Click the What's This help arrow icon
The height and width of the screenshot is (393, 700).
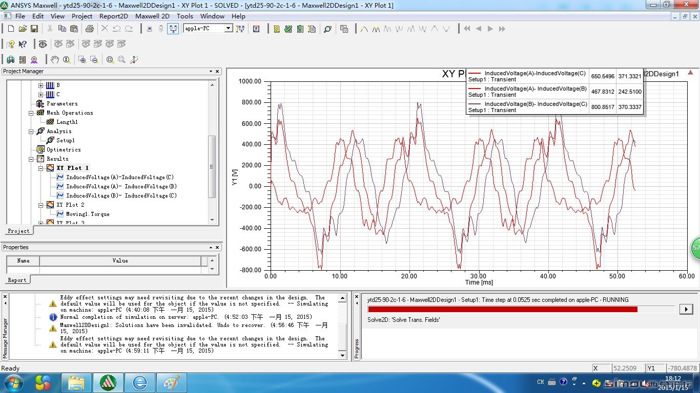coord(23,44)
